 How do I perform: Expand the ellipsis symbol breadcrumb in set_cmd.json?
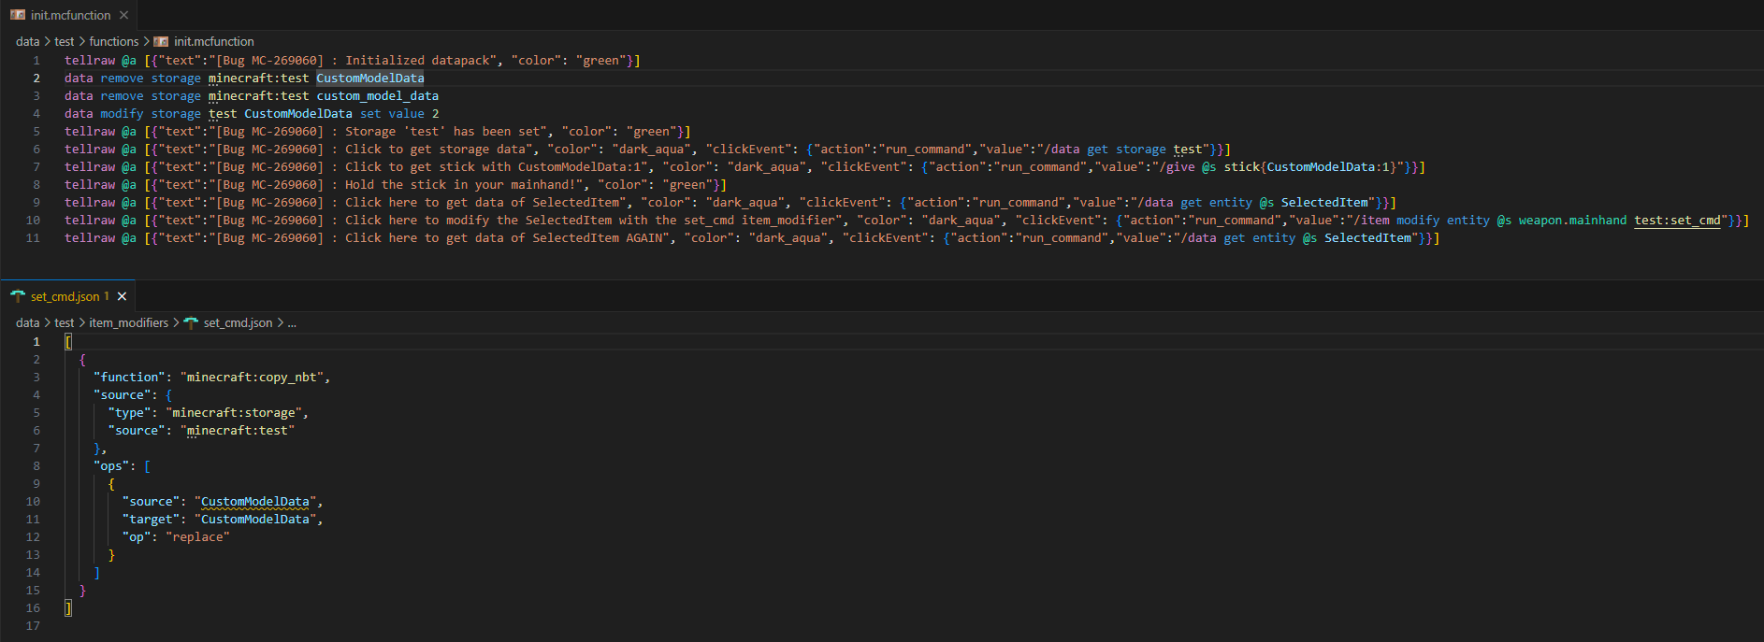coord(292,322)
